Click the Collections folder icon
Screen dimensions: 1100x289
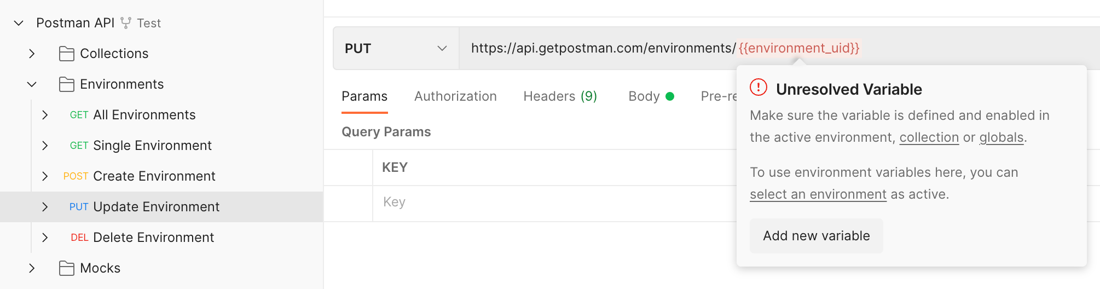tap(67, 54)
